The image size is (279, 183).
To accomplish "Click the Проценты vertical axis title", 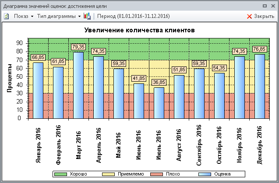I will (9, 78).
